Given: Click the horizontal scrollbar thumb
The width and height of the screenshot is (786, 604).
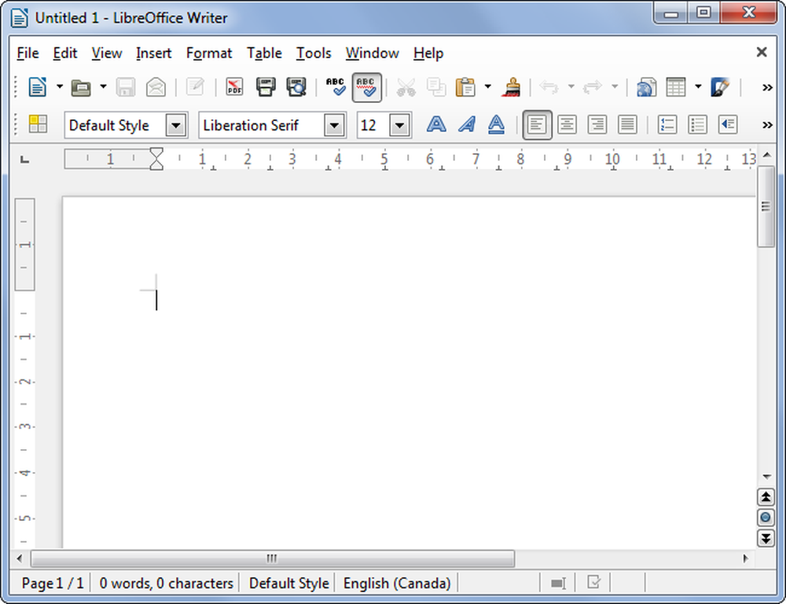Looking at the screenshot, I should point(272,558).
